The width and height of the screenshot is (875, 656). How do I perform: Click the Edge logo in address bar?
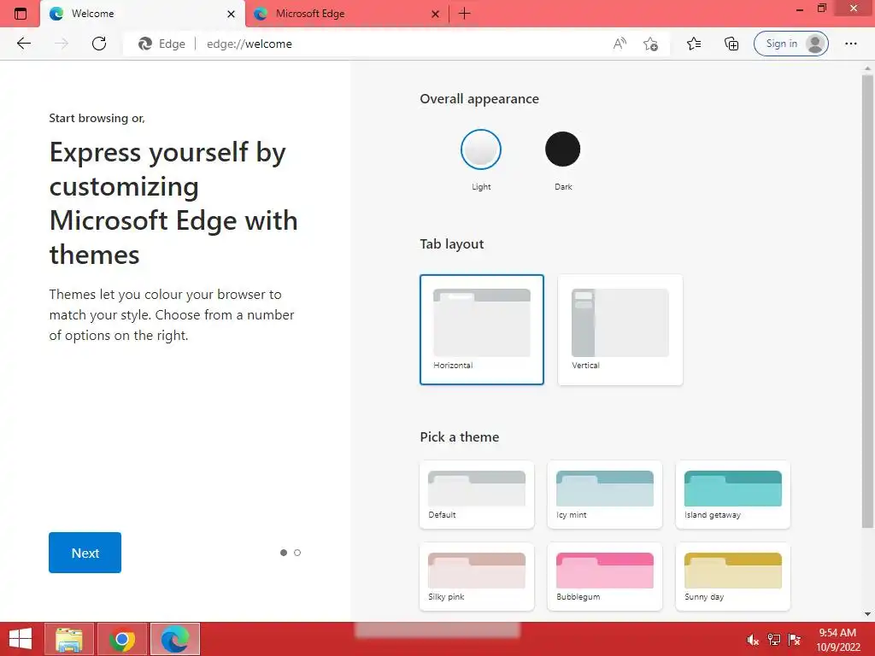145,44
